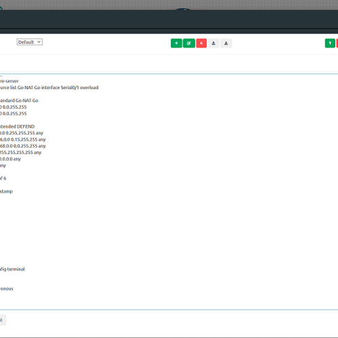338x338 pixels.
Task: Click the green plus add-config button
Action: 176,43
